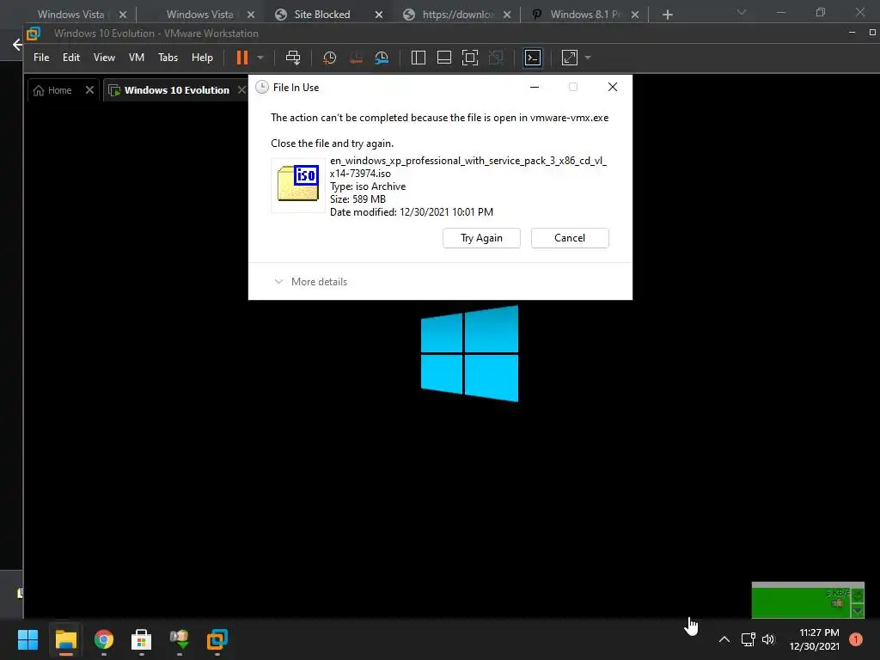Open Google Chrome from the taskbar
This screenshot has height=660, width=880.
[x=104, y=639]
